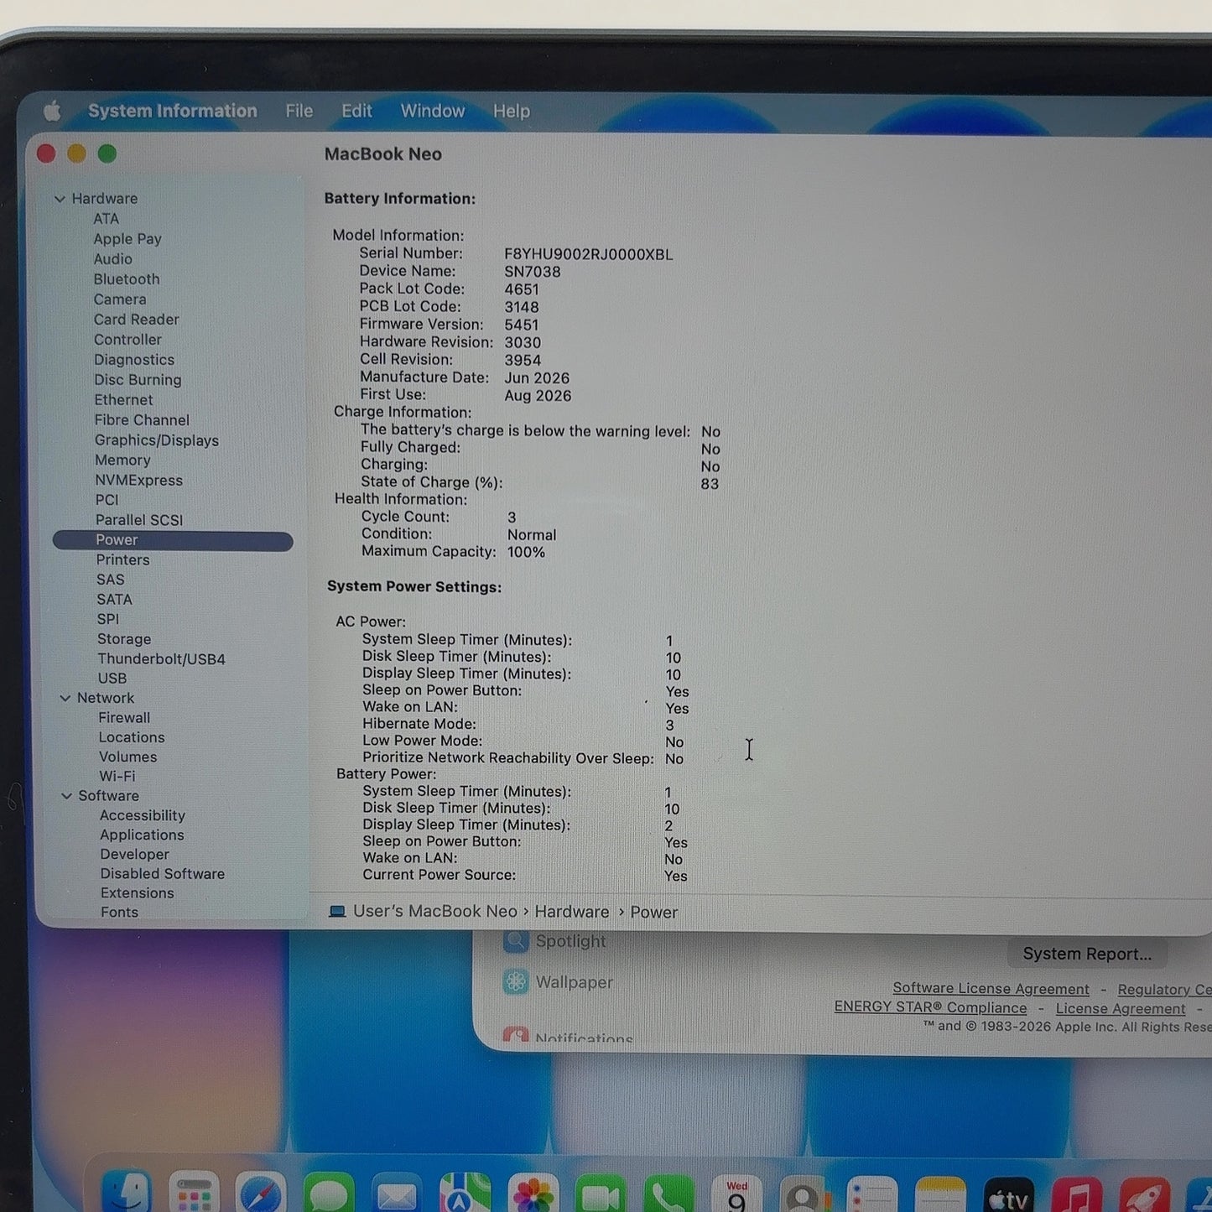Open the Calendar icon showing Wed 9
The height and width of the screenshot is (1212, 1212).
[736, 1195]
